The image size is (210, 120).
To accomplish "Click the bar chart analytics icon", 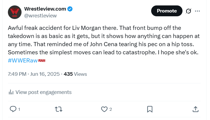I will [x=11, y=92].
